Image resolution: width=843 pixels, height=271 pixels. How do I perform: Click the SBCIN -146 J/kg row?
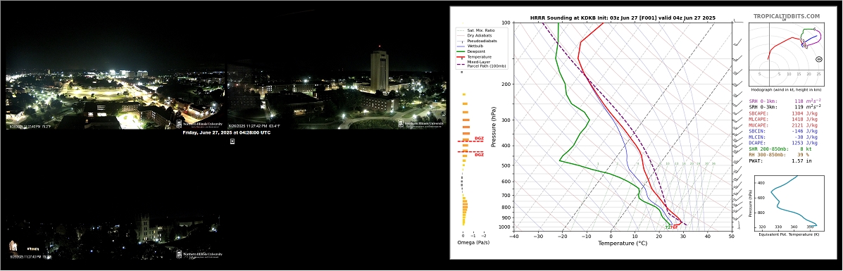[783, 131]
